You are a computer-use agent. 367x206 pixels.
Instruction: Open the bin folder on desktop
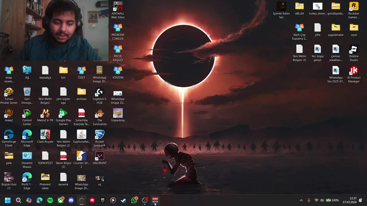tap(63, 72)
